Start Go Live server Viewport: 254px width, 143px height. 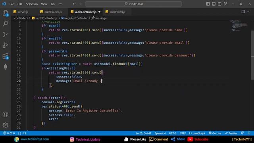[x=215, y=133]
